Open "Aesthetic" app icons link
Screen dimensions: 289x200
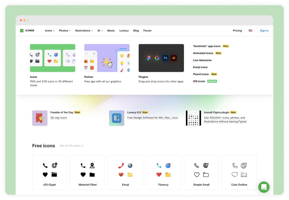[x=206, y=46]
